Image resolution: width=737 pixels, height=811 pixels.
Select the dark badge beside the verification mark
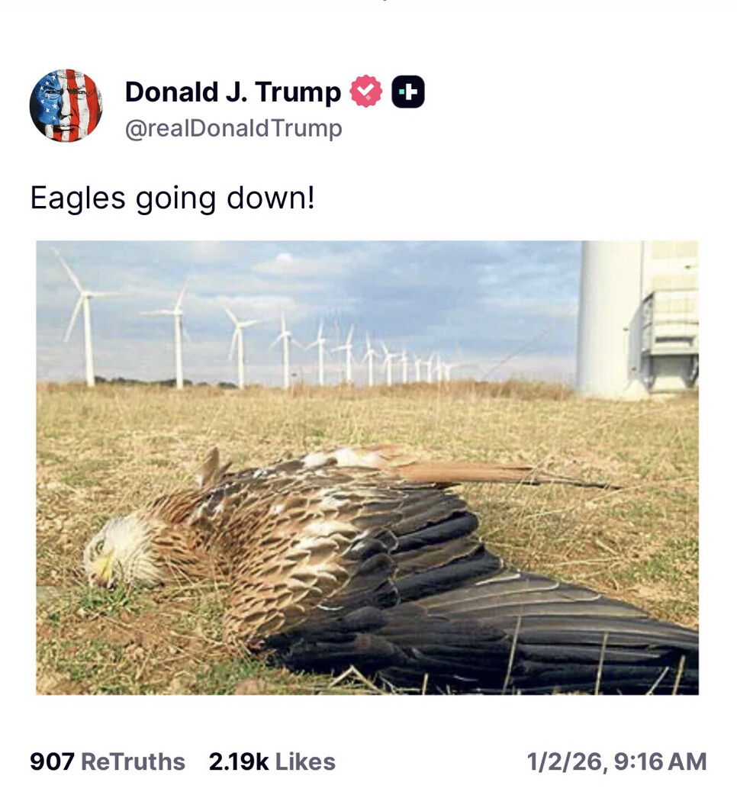coord(408,90)
